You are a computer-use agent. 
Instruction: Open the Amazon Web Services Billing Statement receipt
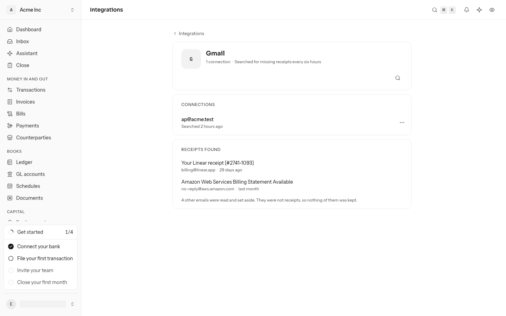click(237, 182)
